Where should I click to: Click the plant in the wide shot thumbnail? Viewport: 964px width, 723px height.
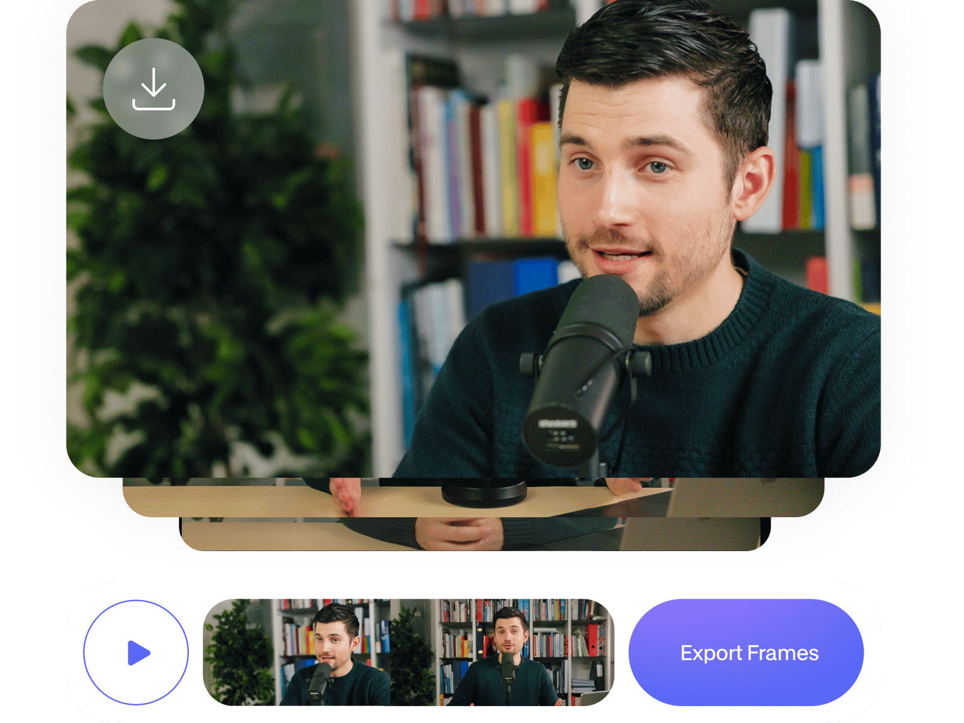pyautogui.click(x=411, y=656)
